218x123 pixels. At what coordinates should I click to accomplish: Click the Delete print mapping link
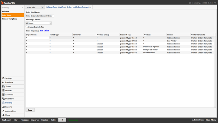tap(46, 30)
